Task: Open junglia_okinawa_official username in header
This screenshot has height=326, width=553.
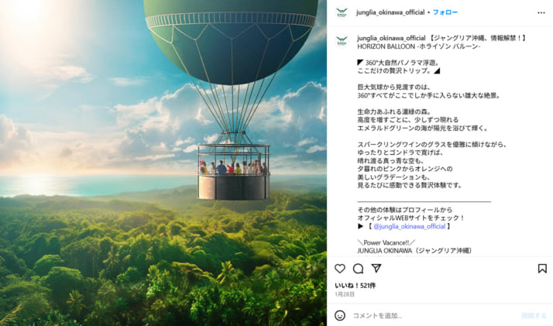Action: 390,12
